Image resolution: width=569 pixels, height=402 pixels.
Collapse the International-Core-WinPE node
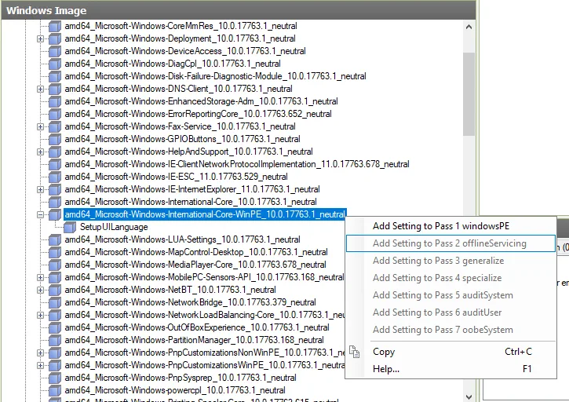click(x=40, y=214)
